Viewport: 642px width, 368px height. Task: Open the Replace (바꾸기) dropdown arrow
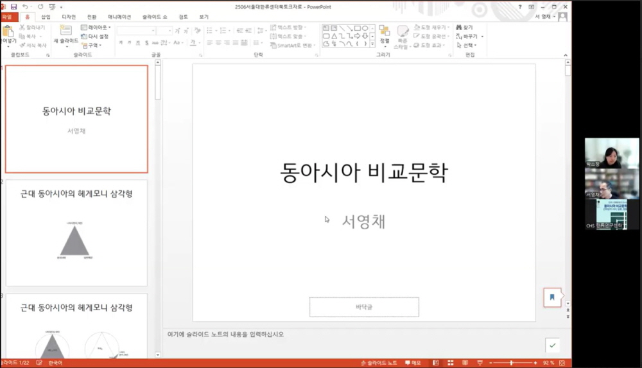(x=482, y=36)
